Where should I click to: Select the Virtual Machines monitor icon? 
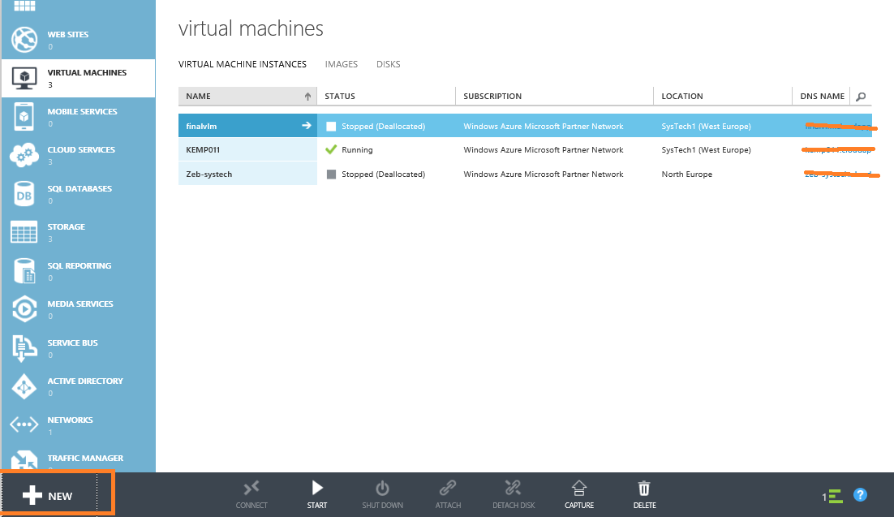tap(24, 78)
